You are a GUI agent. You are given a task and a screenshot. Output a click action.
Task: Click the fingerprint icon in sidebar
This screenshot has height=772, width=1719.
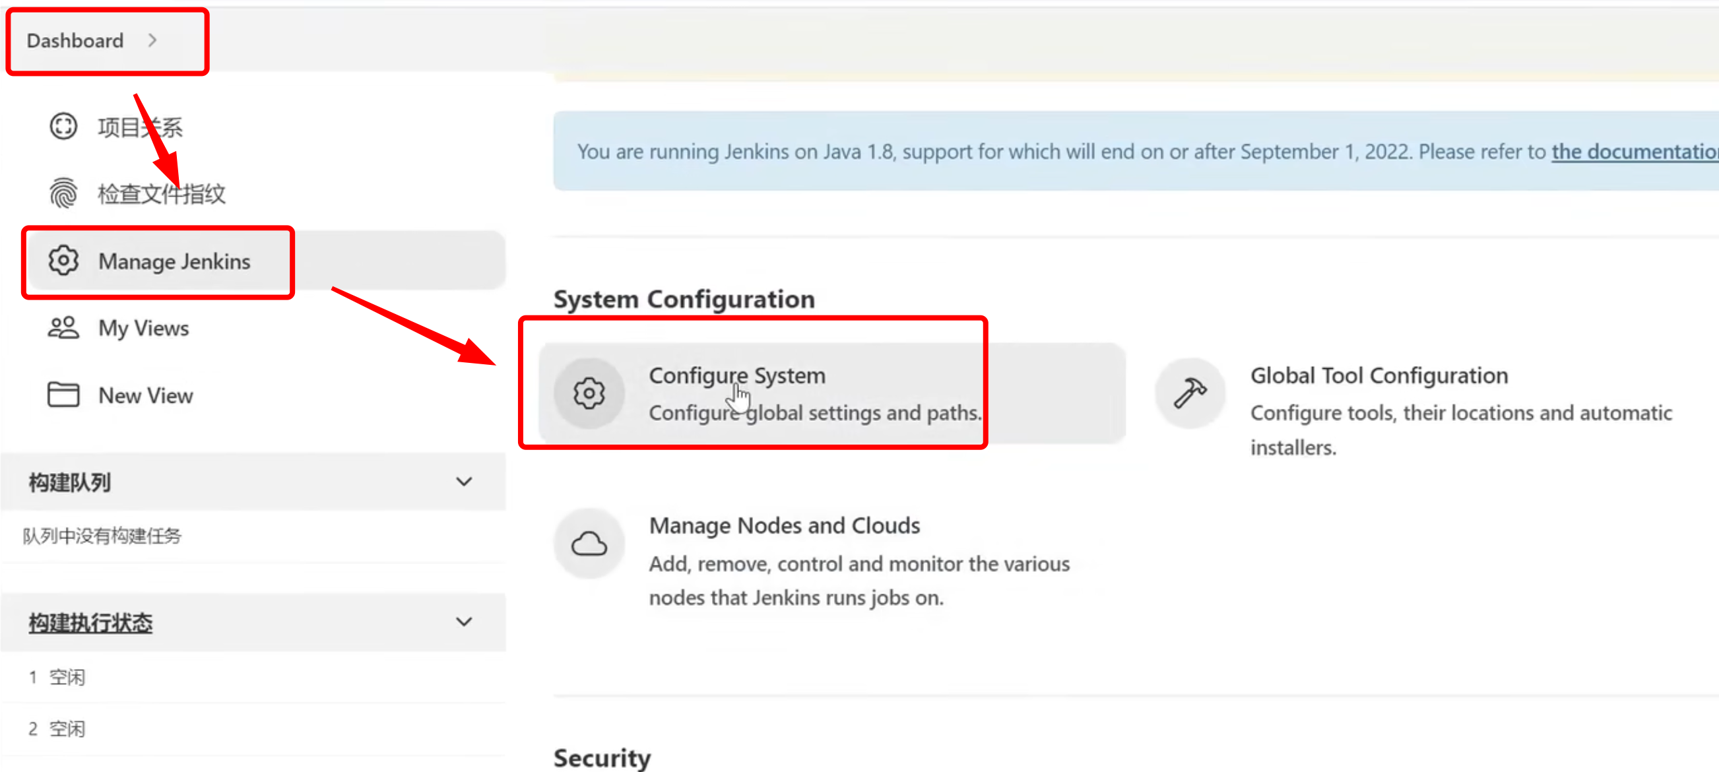[x=63, y=193]
